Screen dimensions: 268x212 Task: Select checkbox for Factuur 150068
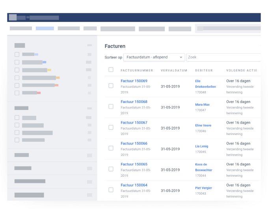pyautogui.click(x=111, y=106)
